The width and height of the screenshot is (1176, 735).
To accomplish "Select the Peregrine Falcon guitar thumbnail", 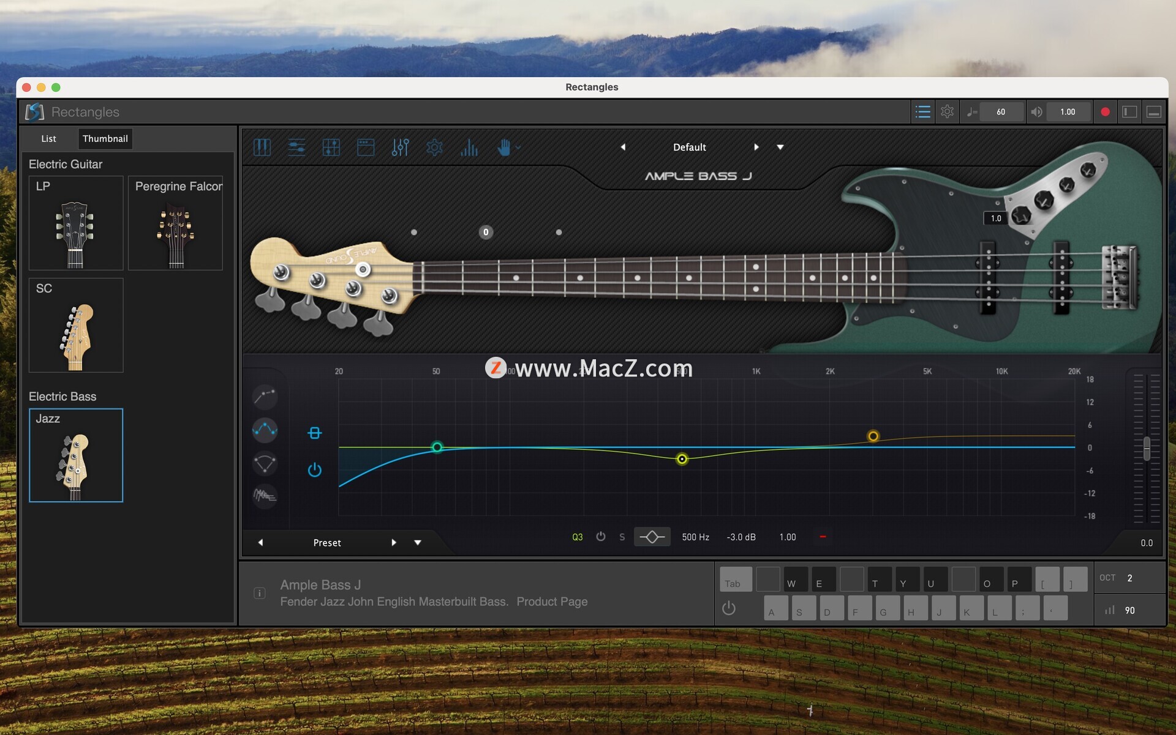I will click(x=175, y=223).
